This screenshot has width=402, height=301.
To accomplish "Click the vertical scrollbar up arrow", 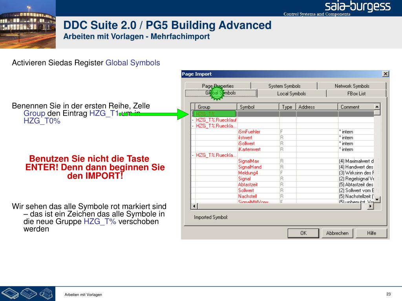I will coord(377,107).
